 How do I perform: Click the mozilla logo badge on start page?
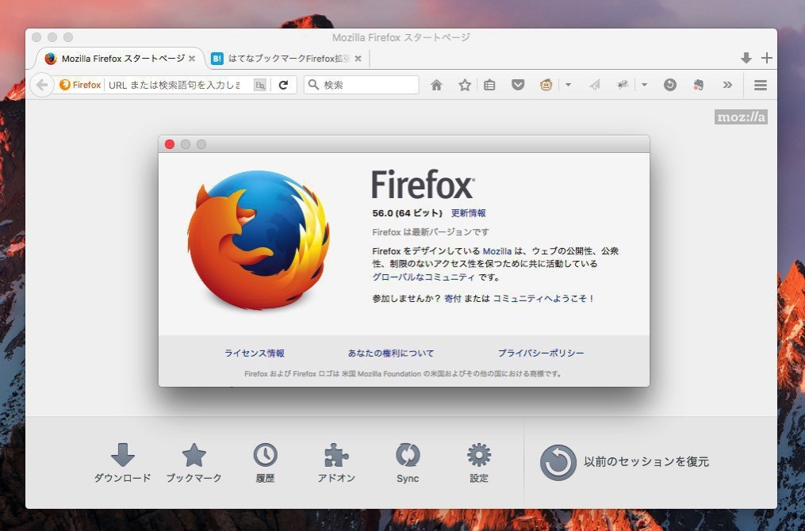(741, 117)
